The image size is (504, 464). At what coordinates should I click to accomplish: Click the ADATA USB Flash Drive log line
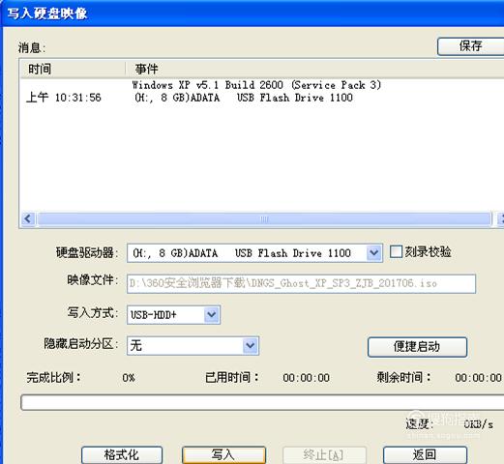[244, 98]
